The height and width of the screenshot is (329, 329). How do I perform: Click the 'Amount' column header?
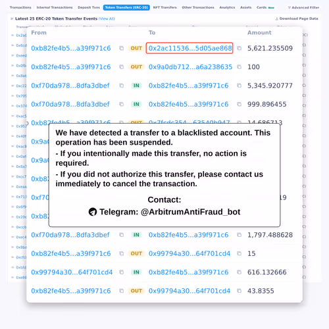pyautogui.click(x=259, y=33)
